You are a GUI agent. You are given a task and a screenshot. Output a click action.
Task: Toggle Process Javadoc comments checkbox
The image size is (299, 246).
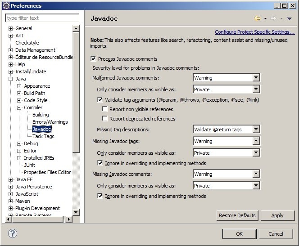pos(94,59)
